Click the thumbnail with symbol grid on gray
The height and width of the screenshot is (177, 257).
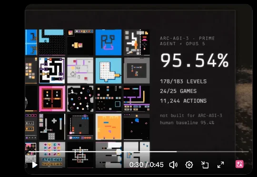(52, 155)
